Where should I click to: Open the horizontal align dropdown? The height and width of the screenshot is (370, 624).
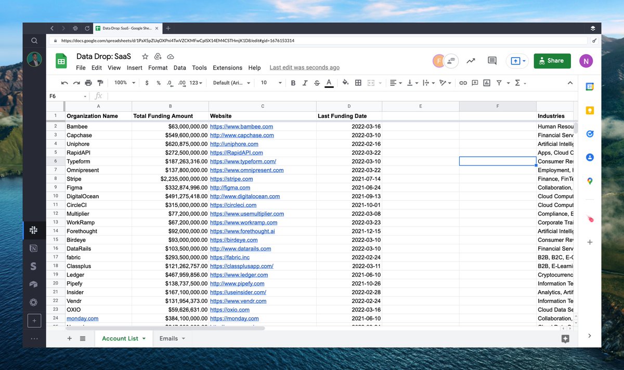pyautogui.click(x=396, y=83)
